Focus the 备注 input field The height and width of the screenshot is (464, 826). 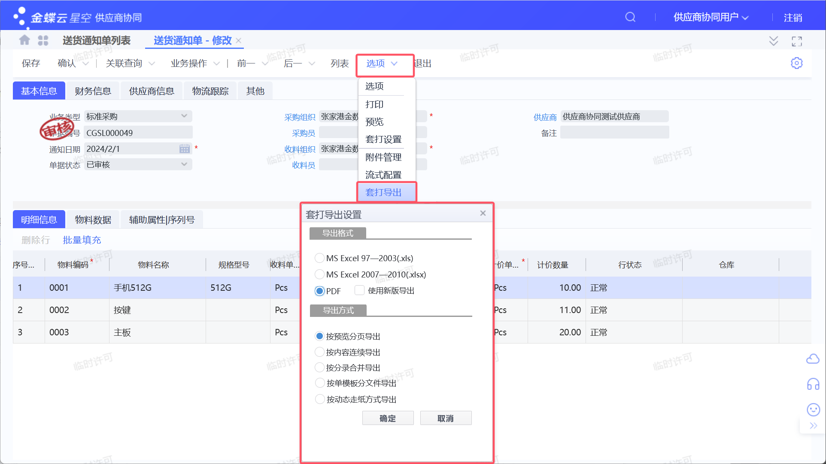point(615,133)
